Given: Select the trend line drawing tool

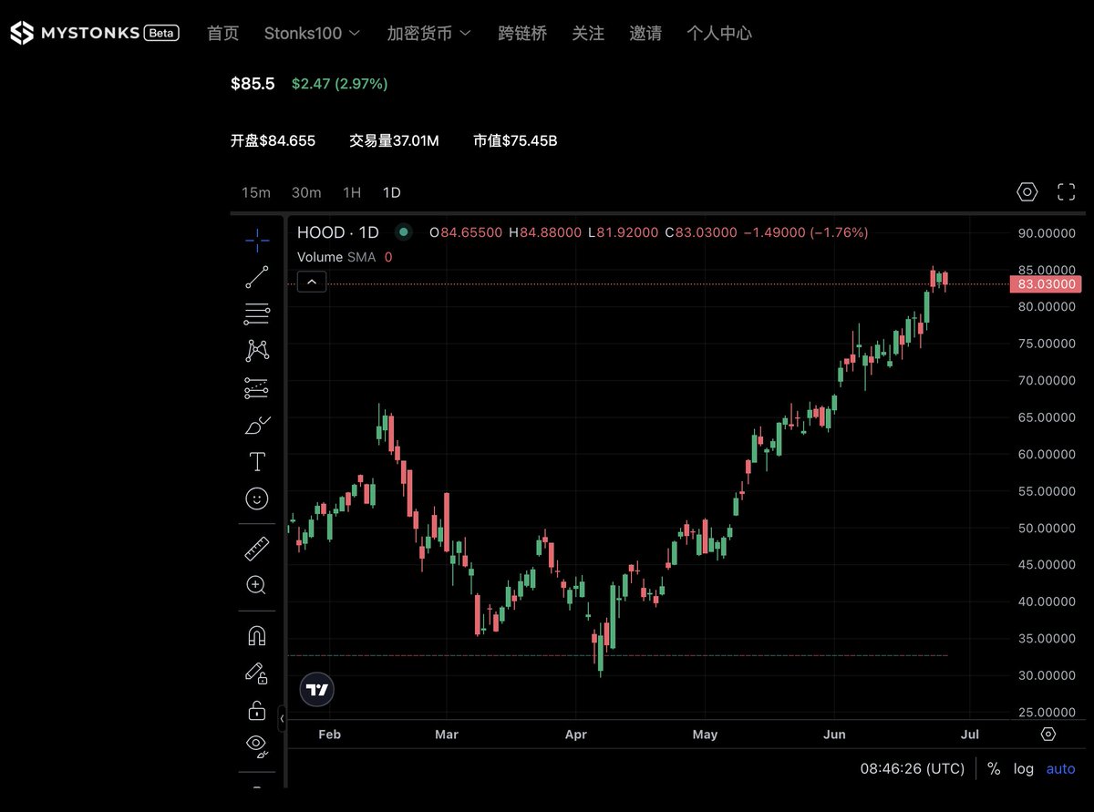Looking at the screenshot, I should click(x=257, y=277).
